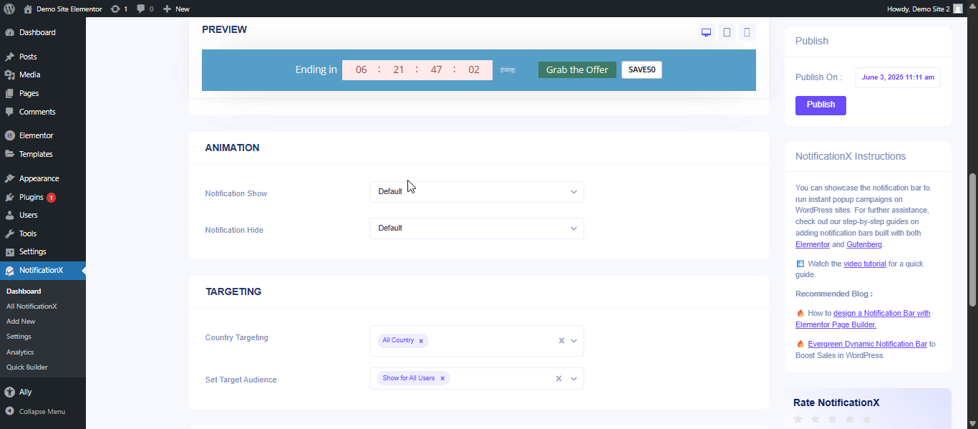The height and width of the screenshot is (429, 978).
Task: Open Notification Hide animation dropdown
Action: 477,228
